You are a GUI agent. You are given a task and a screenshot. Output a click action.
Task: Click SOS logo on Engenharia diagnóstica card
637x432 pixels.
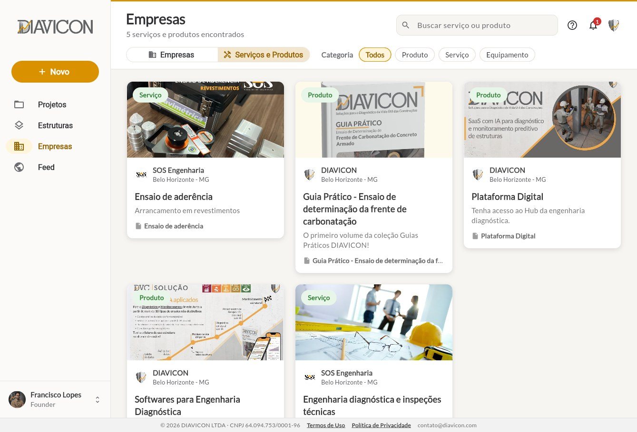click(x=310, y=377)
